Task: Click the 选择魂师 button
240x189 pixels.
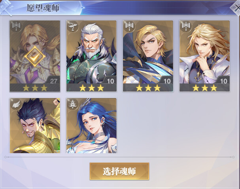Action: 119,171
